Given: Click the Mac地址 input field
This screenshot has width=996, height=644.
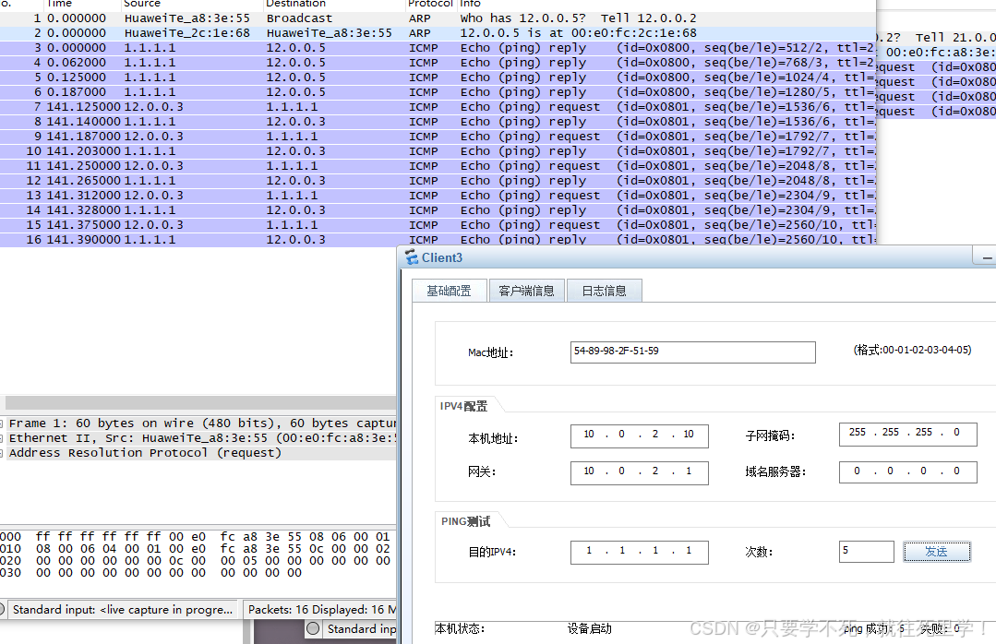Looking at the screenshot, I should pos(693,352).
